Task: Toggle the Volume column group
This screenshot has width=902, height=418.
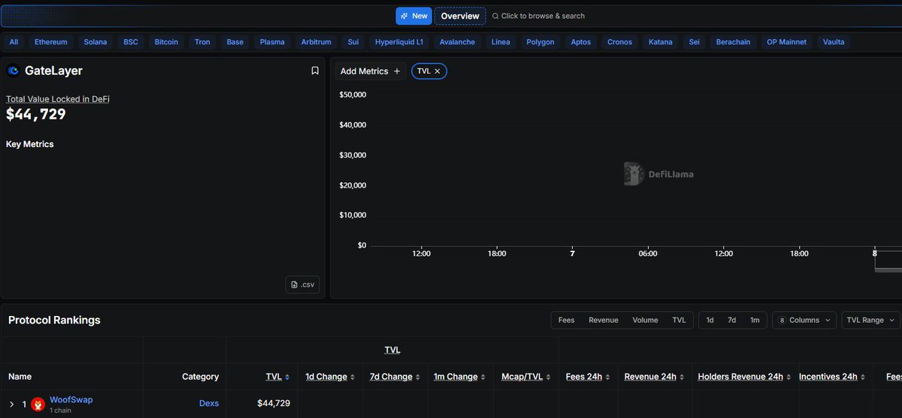Action: pos(645,320)
